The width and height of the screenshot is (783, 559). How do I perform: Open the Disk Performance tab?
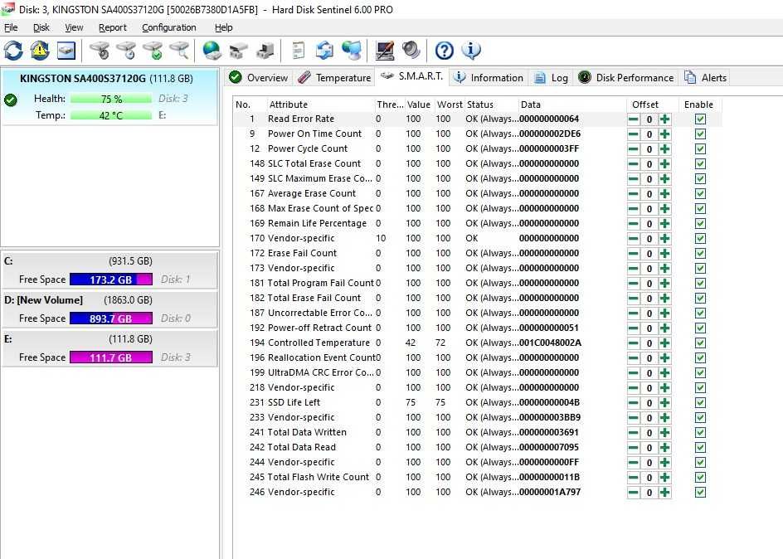625,78
